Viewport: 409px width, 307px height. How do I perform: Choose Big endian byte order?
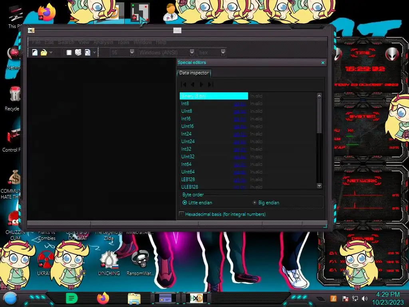(266, 203)
